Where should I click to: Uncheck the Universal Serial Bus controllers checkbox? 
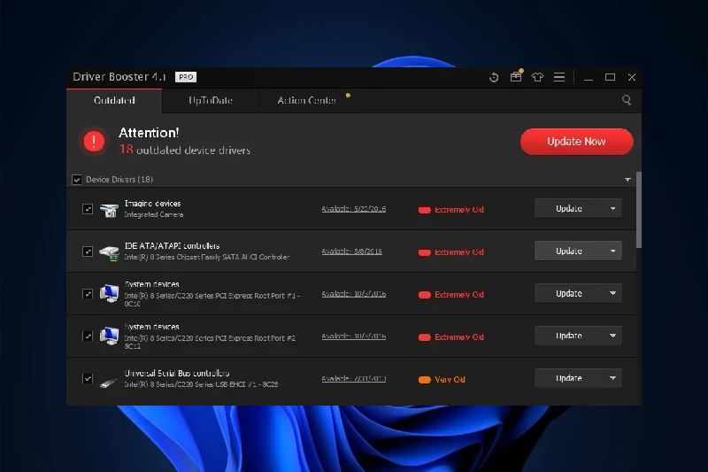click(88, 378)
